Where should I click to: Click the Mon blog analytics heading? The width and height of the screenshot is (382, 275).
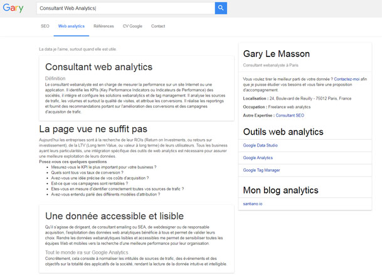click(280, 190)
